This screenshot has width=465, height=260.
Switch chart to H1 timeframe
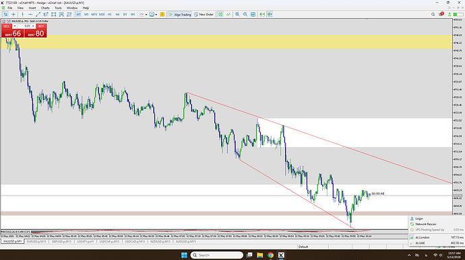click(110, 14)
